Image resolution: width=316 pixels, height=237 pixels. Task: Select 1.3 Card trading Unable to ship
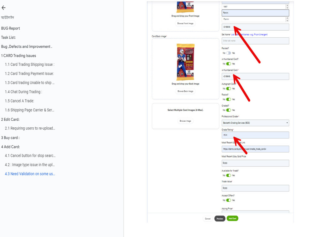coord(30,82)
